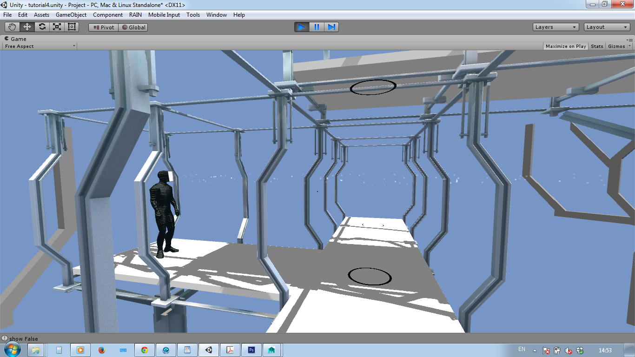Select the Rect transform tool
This screenshot has height=357, width=635.
(x=72, y=27)
